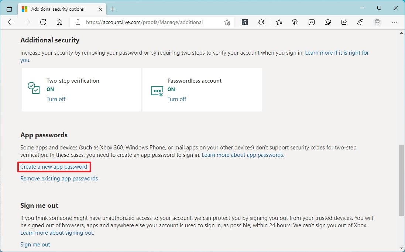Click the add favorite icon in address bar

pos(228,22)
